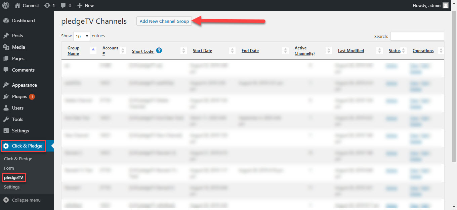457x210 pixels.
Task: Click the Tools wrench icon
Action: point(6,119)
